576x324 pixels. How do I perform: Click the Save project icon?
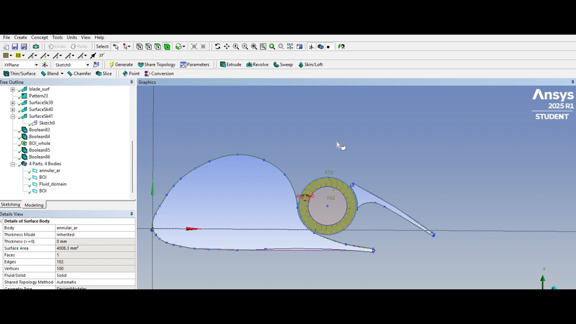click(14, 46)
